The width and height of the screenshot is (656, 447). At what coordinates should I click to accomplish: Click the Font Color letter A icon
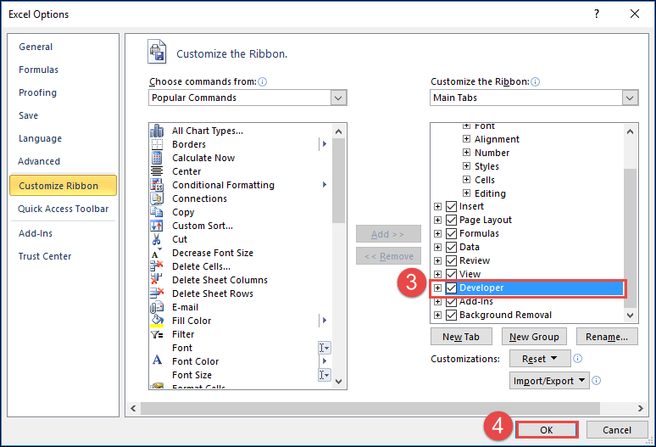pos(157,360)
